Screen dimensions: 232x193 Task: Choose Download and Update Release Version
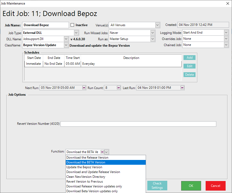coord(106,172)
